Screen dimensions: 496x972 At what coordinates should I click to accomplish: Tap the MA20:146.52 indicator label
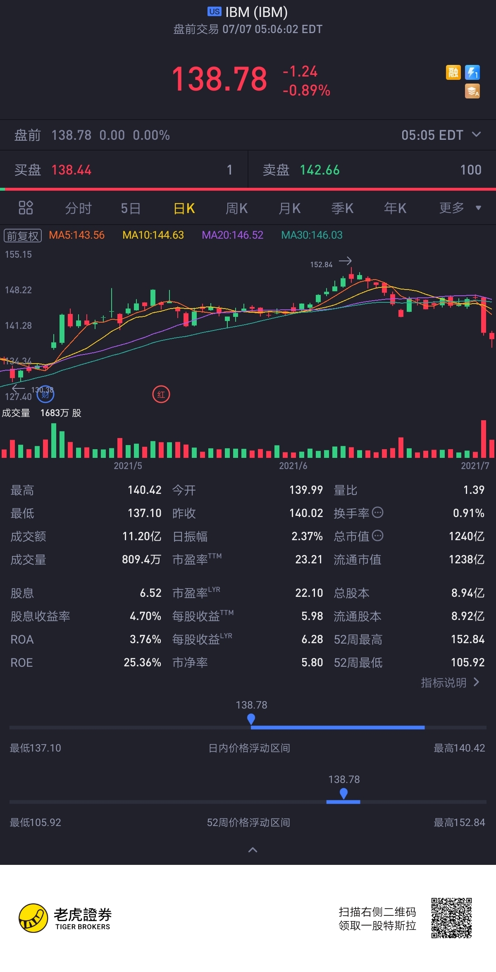[232, 235]
